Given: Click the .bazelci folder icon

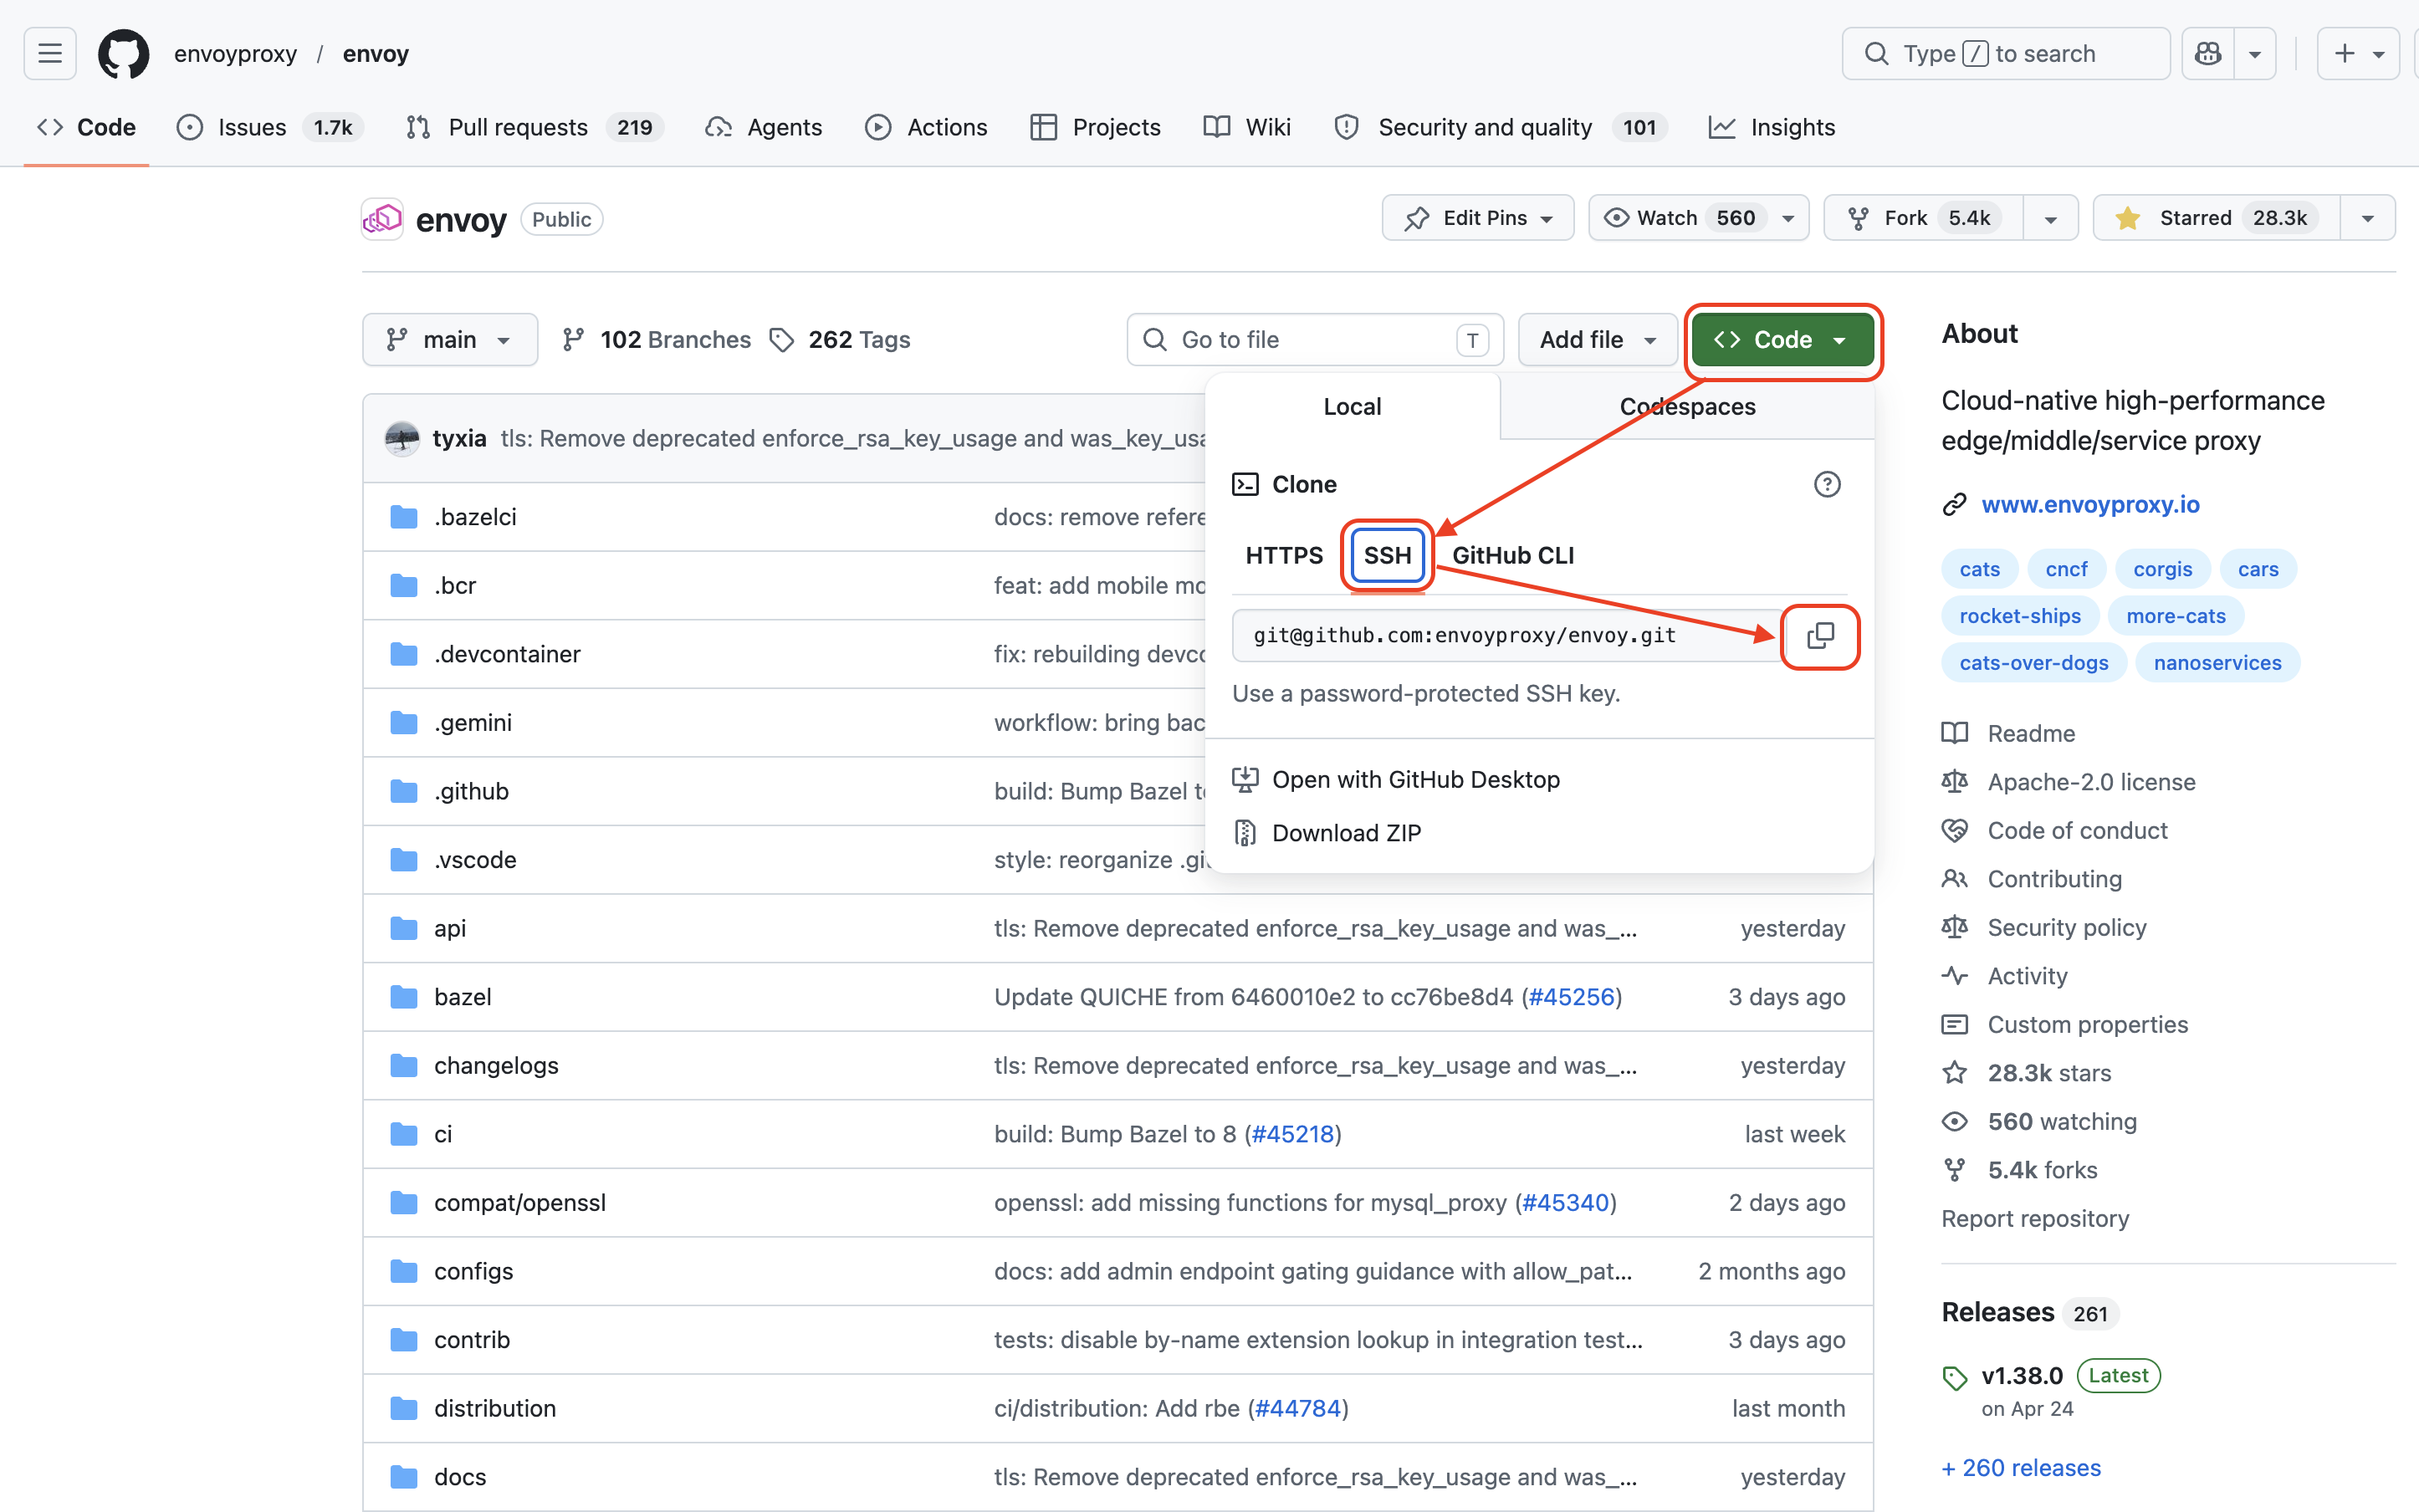Looking at the screenshot, I should coord(404,517).
